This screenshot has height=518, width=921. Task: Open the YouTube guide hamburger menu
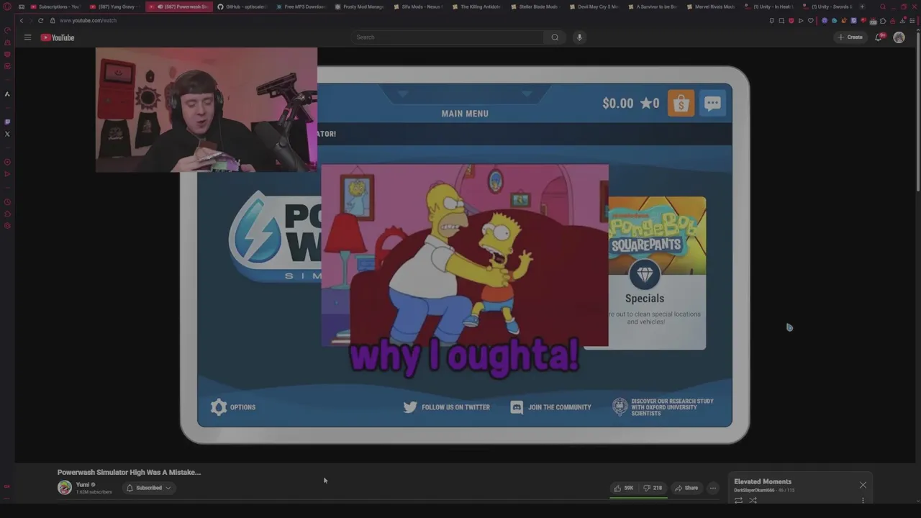(27, 37)
